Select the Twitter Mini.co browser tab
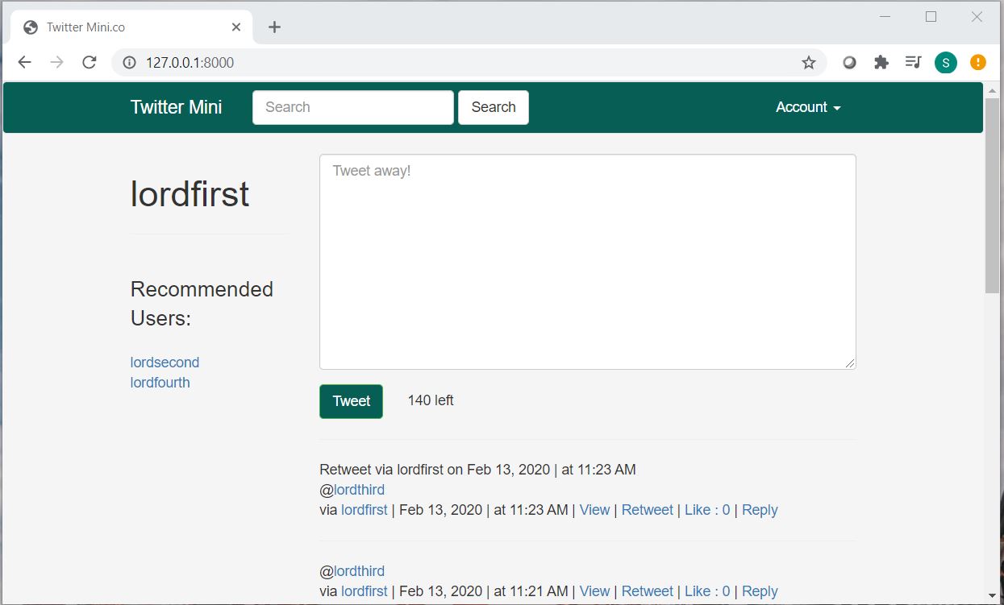 pyautogui.click(x=133, y=27)
